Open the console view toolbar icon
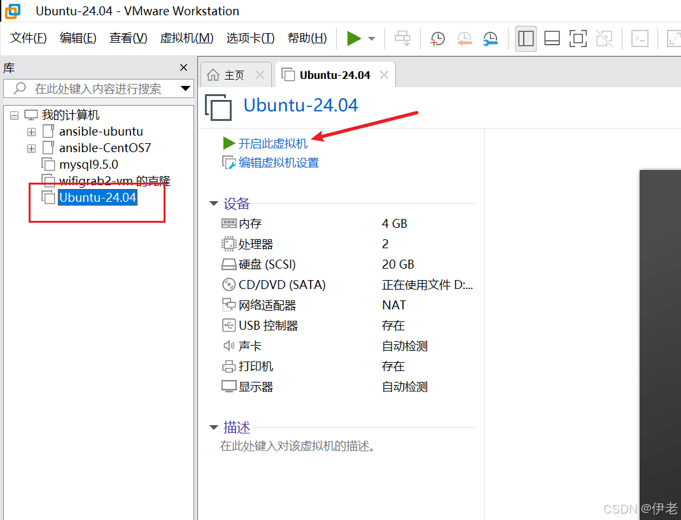This screenshot has height=520, width=681. 639,38
